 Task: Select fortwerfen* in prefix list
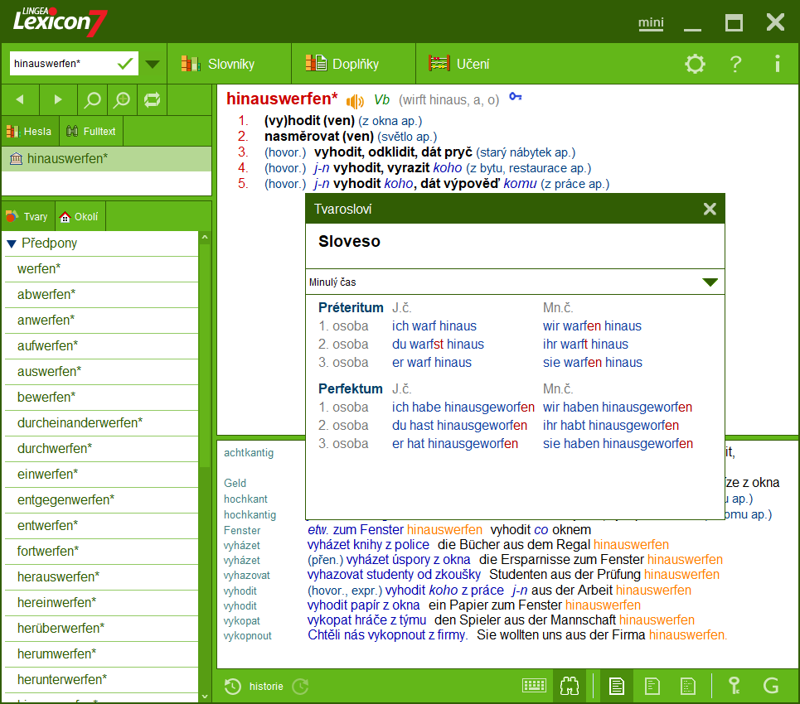(101, 551)
